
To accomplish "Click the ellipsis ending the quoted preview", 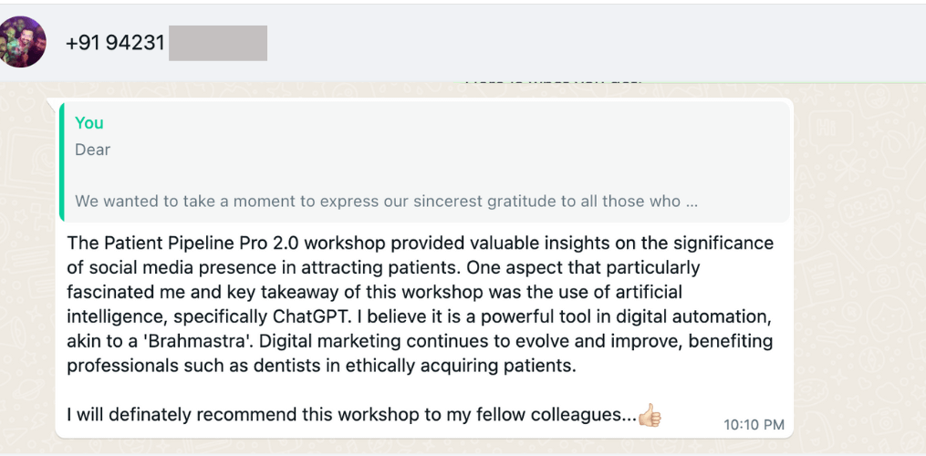I will pos(692,202).
